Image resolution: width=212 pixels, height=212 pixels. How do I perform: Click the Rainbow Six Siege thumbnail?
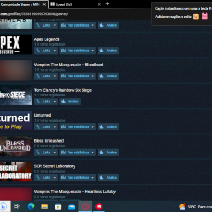[x=16, y=95]
